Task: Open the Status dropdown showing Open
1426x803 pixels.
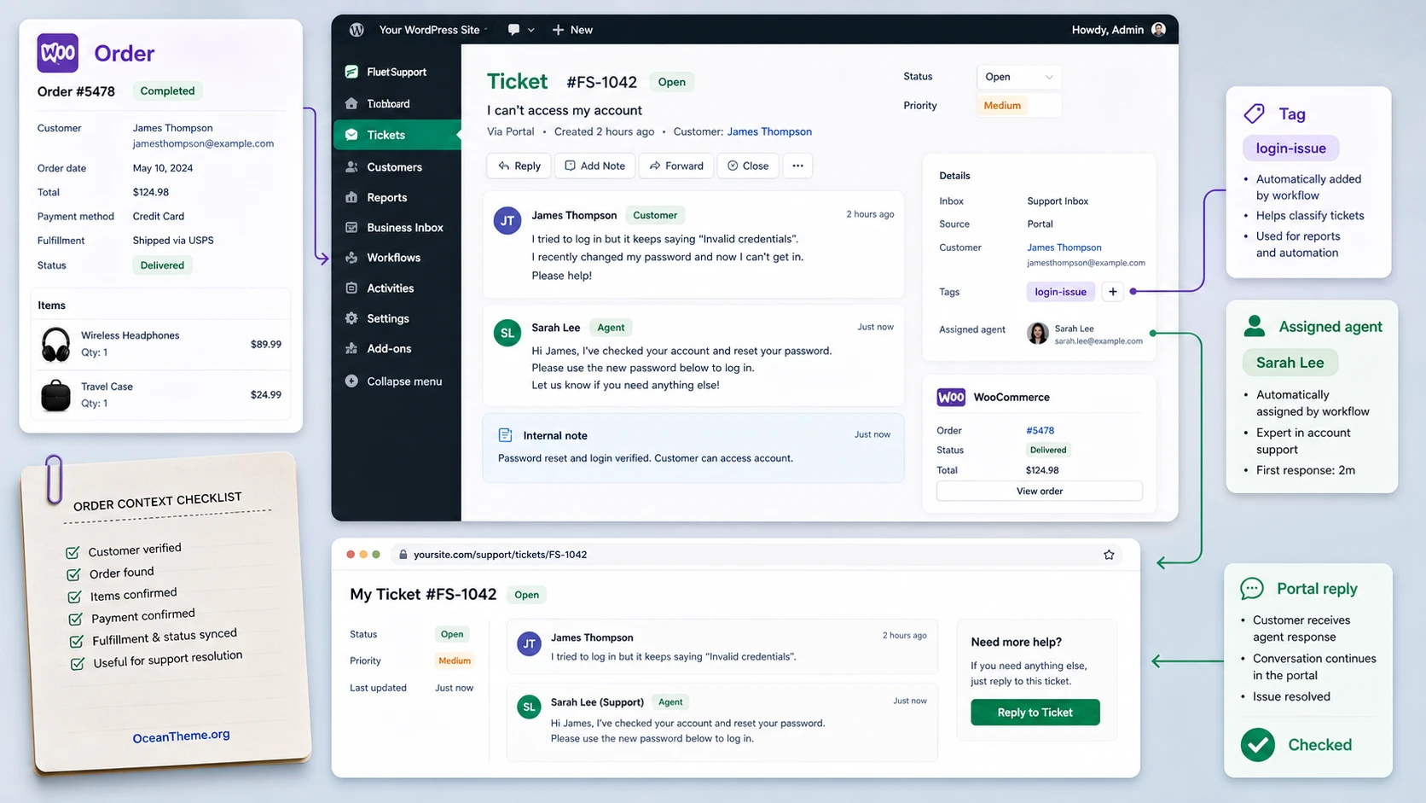Action: (1019, 77)
